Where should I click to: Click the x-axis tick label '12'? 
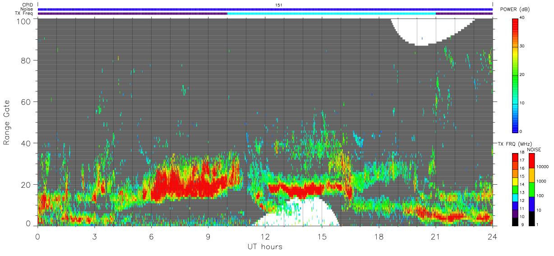click(265, 236)
